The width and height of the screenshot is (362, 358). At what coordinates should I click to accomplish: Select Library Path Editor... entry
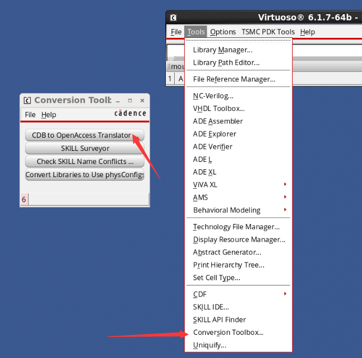[238, 63]
